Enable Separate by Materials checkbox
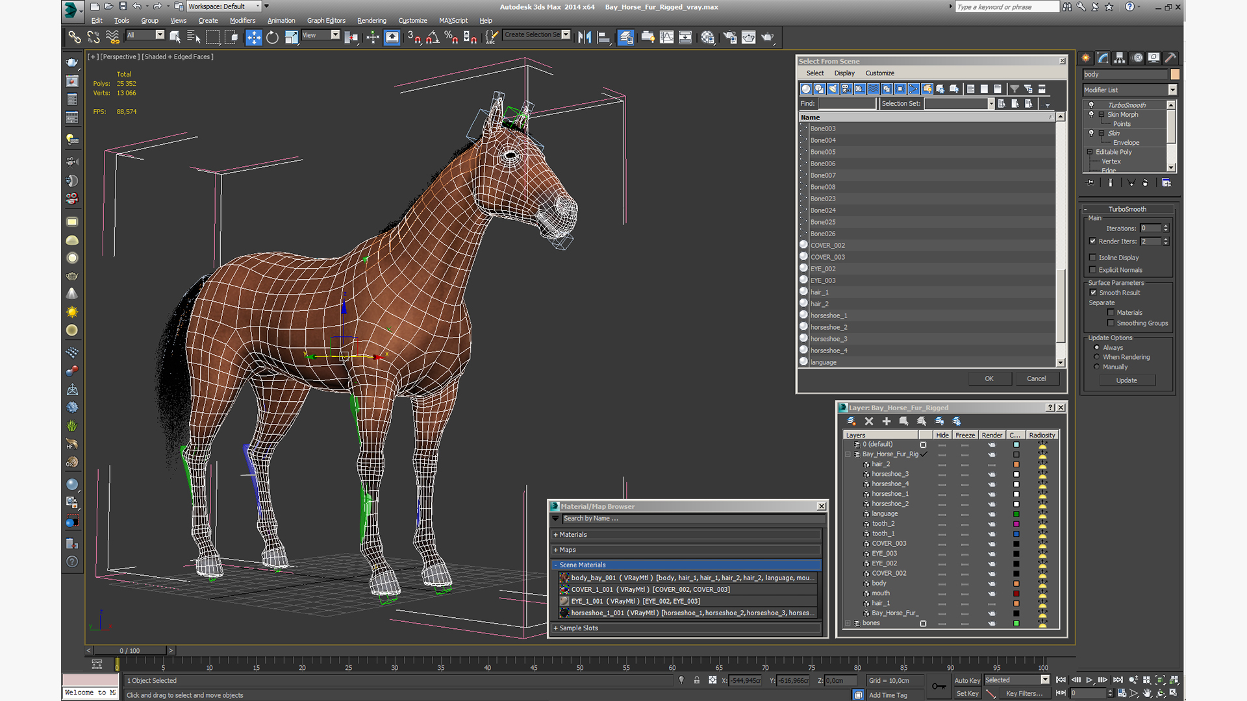The width and height of the screenshot is (1247, 701). pos(1111,313)
